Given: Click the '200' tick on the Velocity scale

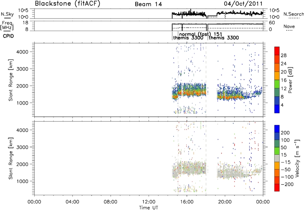Looking at the screenshot, I should [x=285, y=133].
